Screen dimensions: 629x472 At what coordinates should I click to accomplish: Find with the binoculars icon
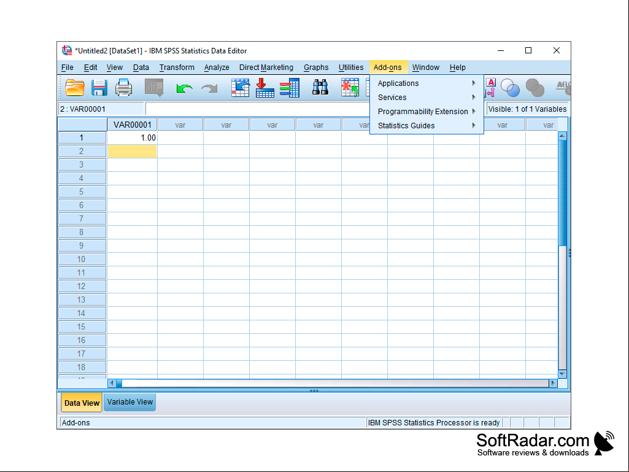pyautogui.click(x=320, y=87)
